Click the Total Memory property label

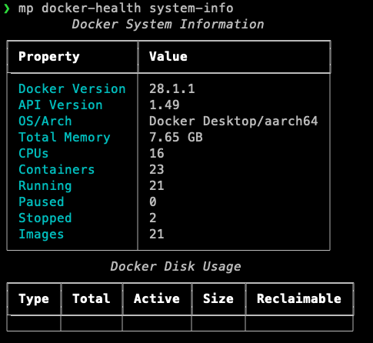[x=65, y=138]
